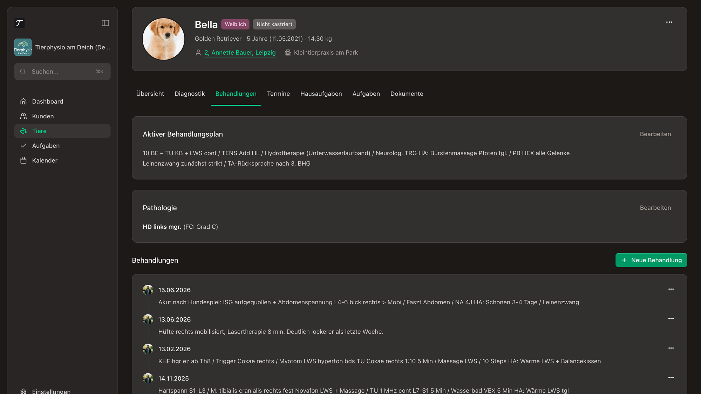Open Aufgaben via its checkmark icon
Image resolution: width=701 pixels, height=394 pixels.
pos(23,146)
